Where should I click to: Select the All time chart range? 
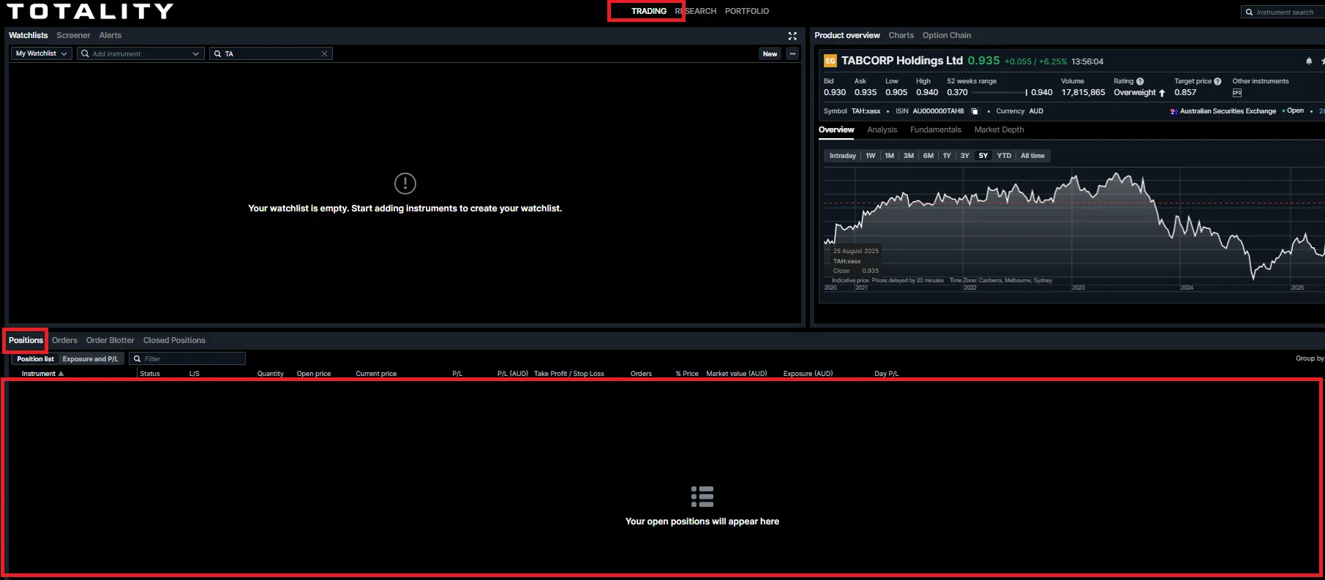coord(1032,156)
